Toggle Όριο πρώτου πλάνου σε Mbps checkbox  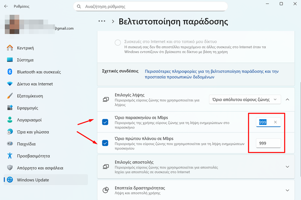[105, 143]
